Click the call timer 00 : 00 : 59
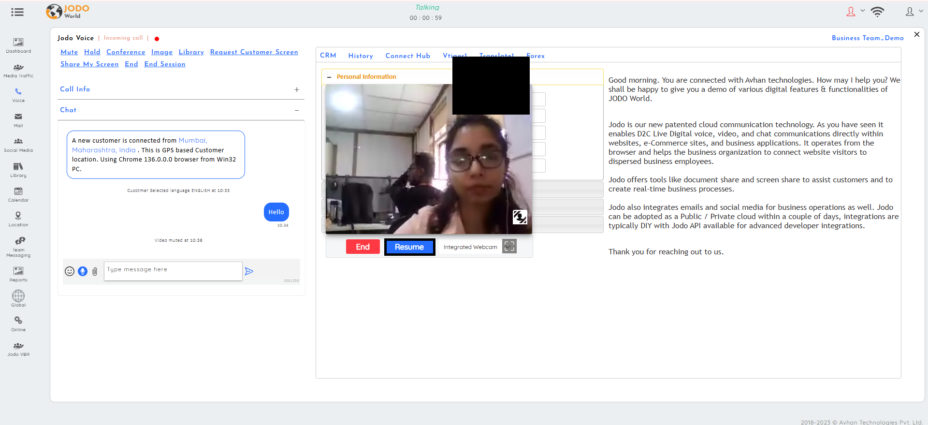This screenshot has width=928, height=425. [426, 18]
